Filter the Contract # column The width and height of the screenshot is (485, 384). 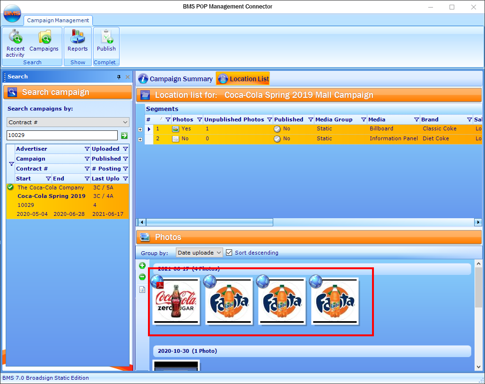click(87, 169)
